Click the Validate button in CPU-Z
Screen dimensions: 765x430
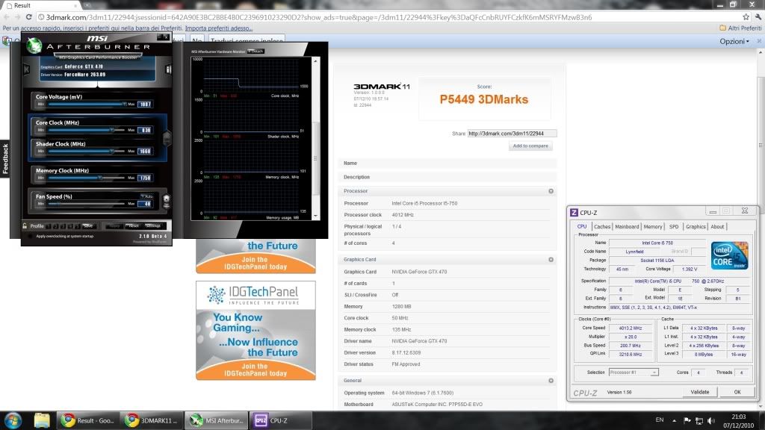tap(699, 392)
